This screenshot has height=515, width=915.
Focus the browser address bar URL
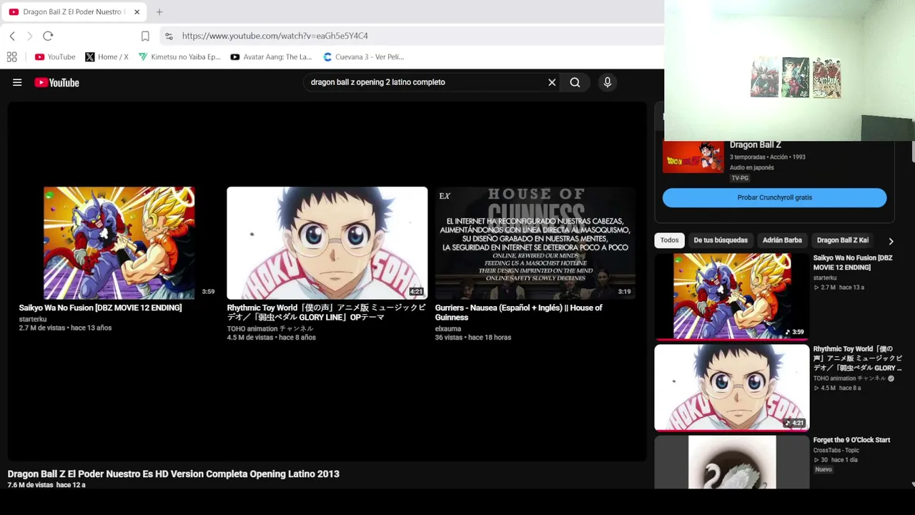pyautogui.click(x=275, y=36)
